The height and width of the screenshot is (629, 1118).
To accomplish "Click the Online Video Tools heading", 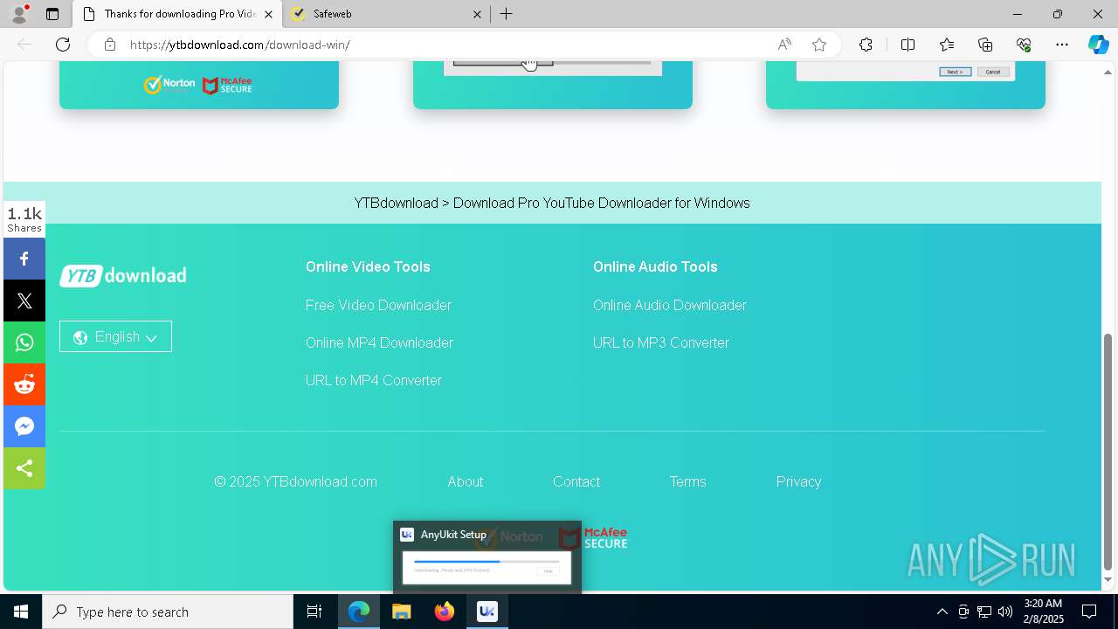I will (x=368, y=266).
